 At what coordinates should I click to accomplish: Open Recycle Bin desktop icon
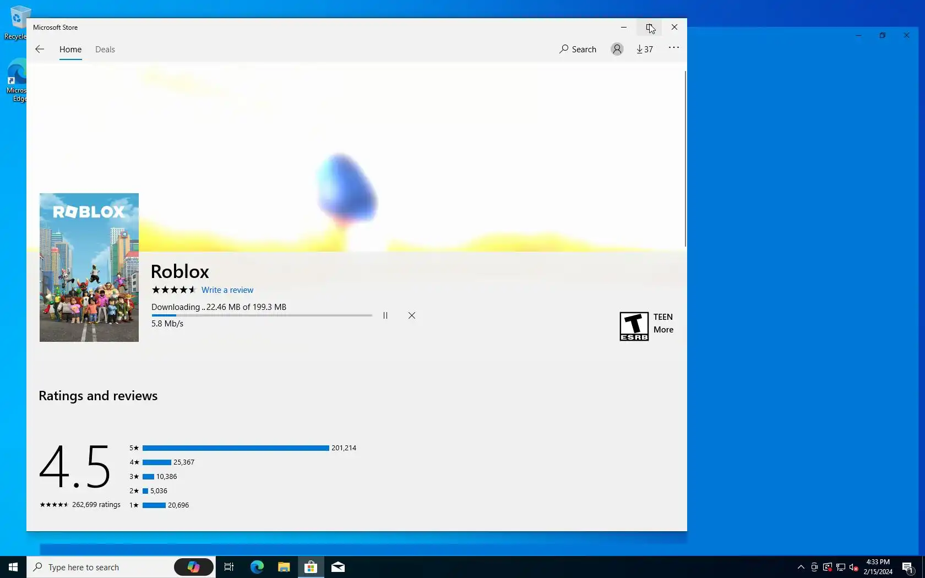17,23
